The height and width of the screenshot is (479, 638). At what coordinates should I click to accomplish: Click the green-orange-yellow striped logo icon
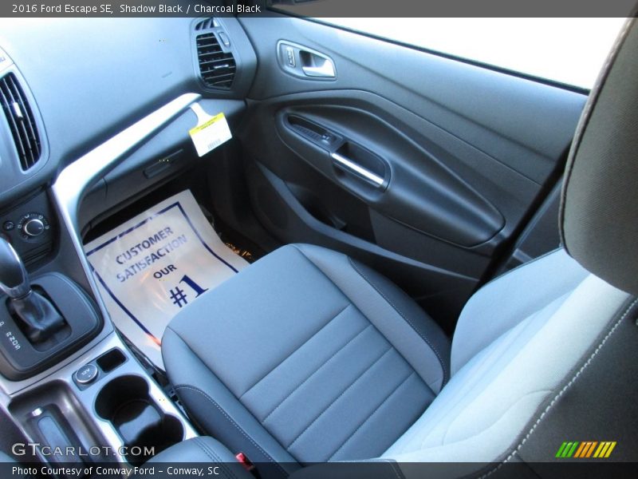pyautogui.click(x=585, y=449)
